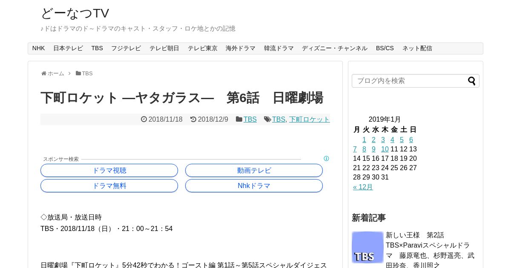Click the article title 下町ロケット 第6話

click(182, 98)
